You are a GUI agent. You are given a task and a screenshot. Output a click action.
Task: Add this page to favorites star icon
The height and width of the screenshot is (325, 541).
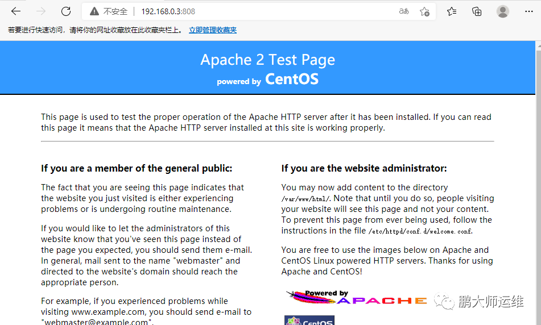[x=424, y=11]
